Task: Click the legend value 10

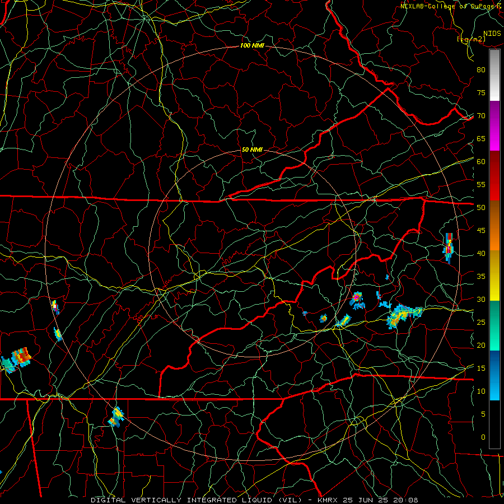Action: [481, 391]
